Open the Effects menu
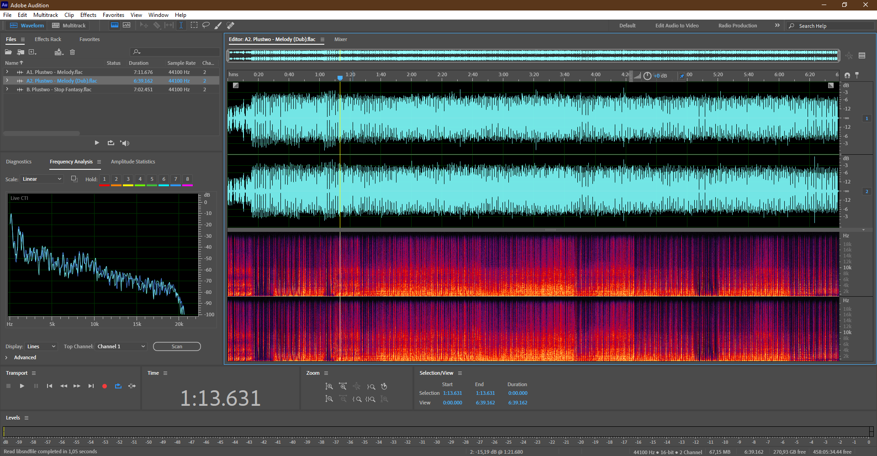The image size is (877, 456). pyautogui.click(x=88, y=15)
